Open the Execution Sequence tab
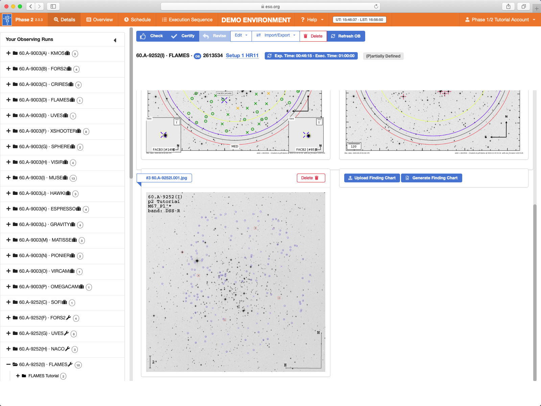541x406 pixels. (x=187, y=20)
